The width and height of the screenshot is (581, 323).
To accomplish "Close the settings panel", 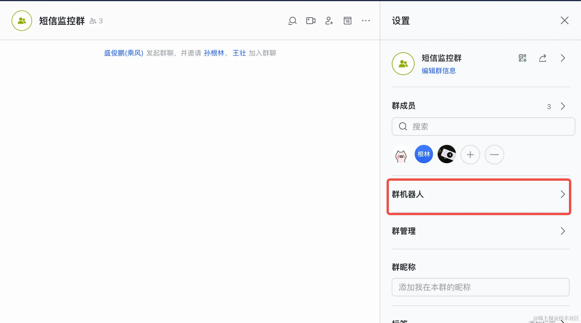I will (x=564, y=21).
